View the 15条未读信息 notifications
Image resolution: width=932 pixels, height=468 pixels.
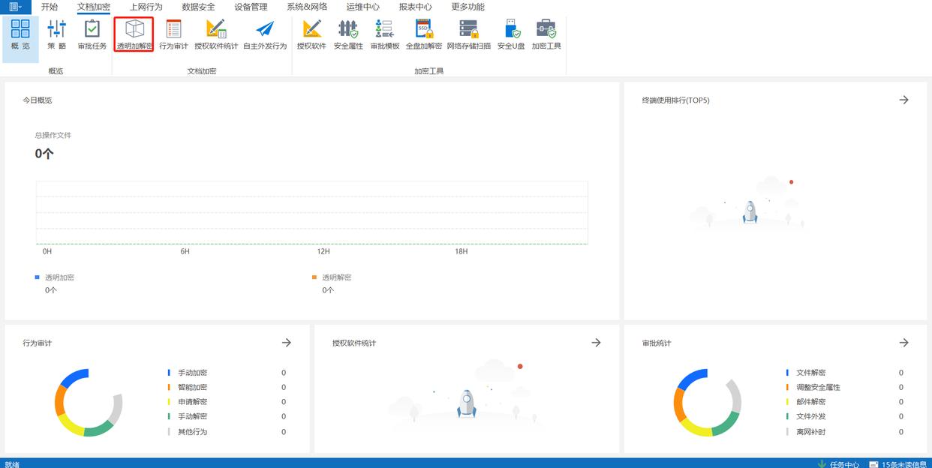[x=899, y=464]
